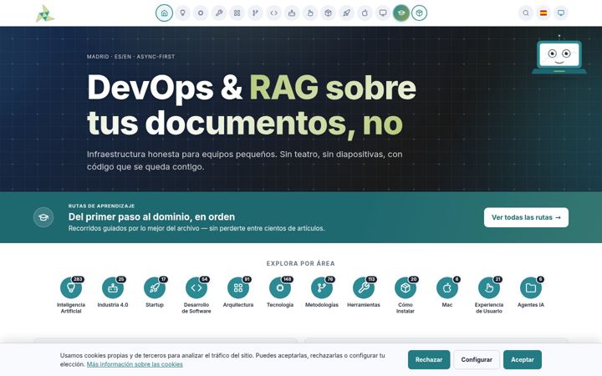Click the Agentes IA label text

(531, 305)
